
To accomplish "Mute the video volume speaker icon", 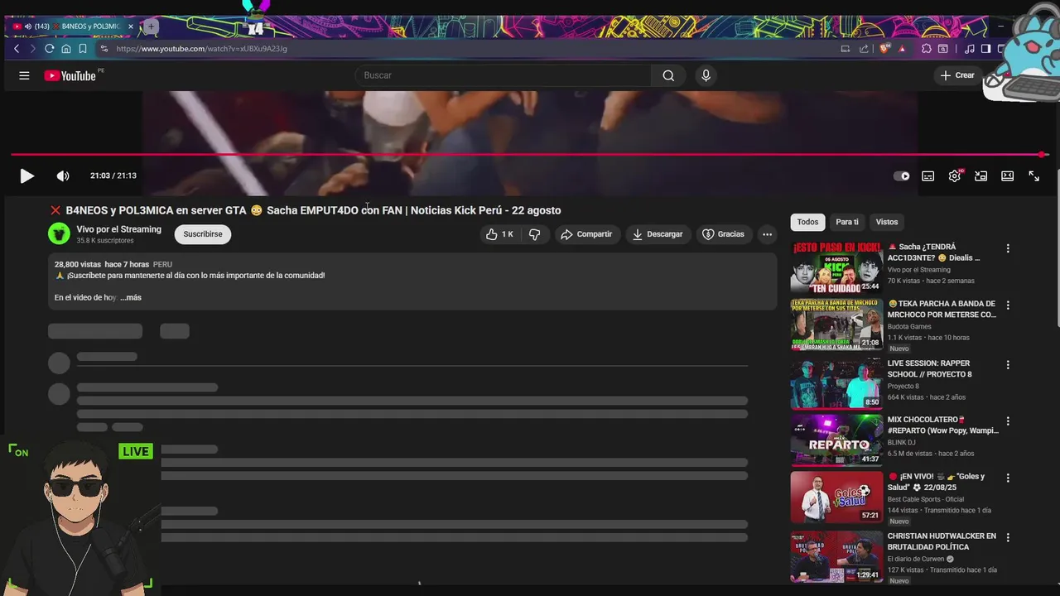I will click(63, 175).
